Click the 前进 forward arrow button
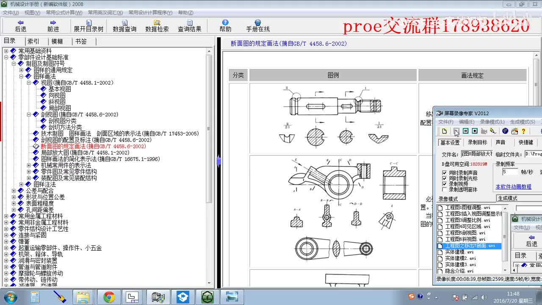Image resolution: width=542 pixels, height=305 pixels. [53, 26]
